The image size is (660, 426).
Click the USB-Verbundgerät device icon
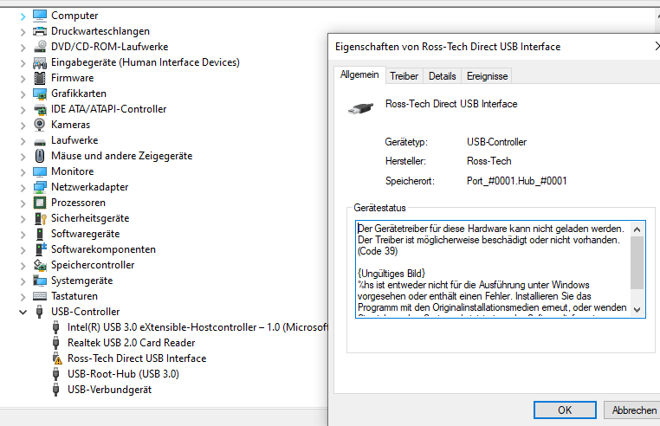point(56,390)
